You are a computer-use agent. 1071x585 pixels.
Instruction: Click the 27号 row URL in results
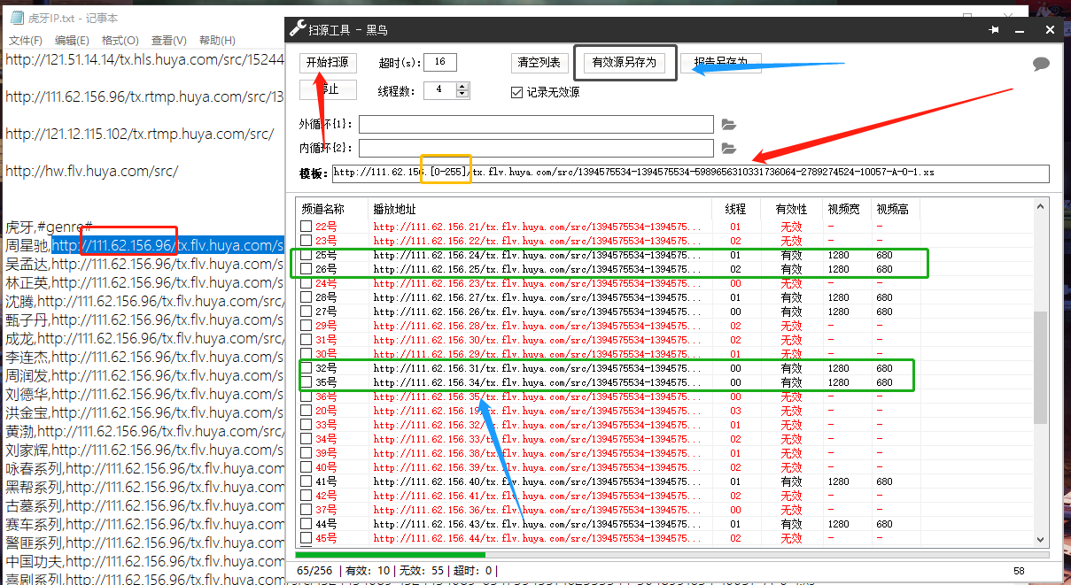[x=538, y=312]
